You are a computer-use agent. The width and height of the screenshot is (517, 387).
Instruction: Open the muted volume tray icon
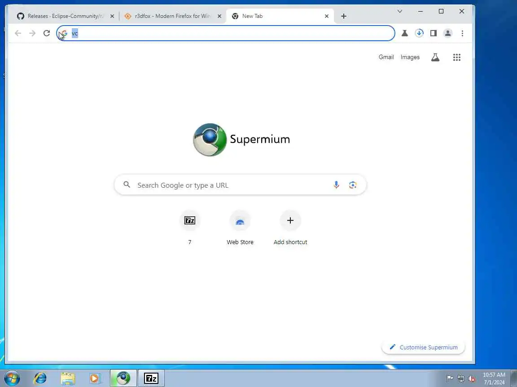tap(472, 379)
